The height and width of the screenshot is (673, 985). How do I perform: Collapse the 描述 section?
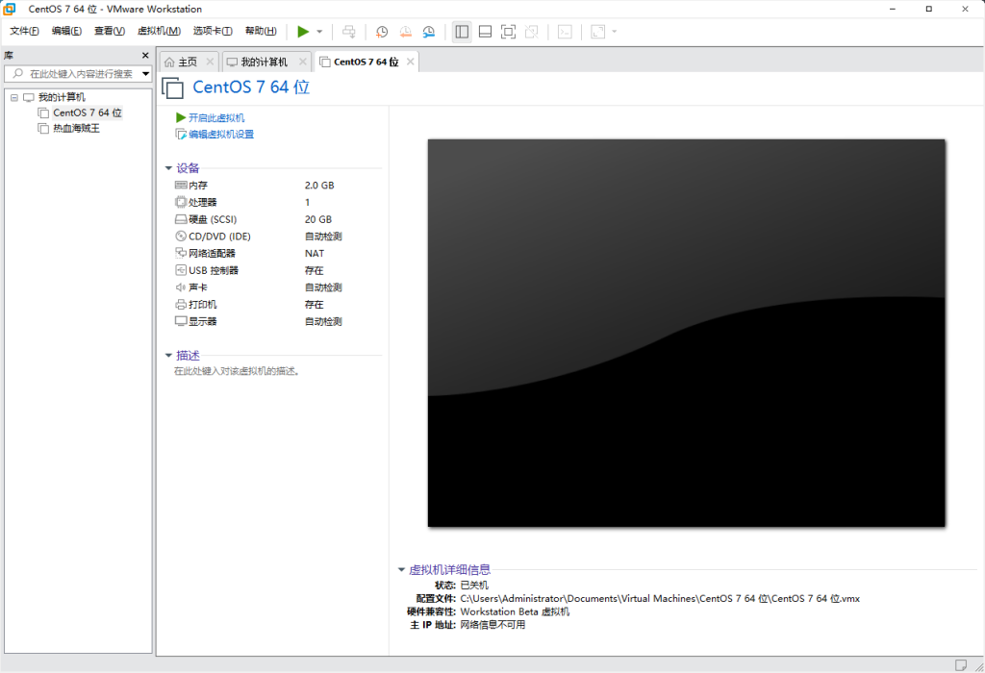pyautogui.click(x=169, y=355)
